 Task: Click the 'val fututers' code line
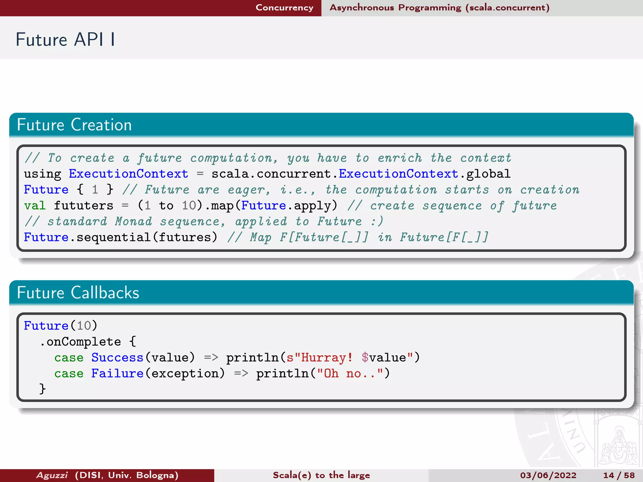coord(290,206)
